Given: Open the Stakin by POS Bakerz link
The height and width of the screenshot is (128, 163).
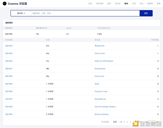Looking at the screenshot, I should pos(104,61).
